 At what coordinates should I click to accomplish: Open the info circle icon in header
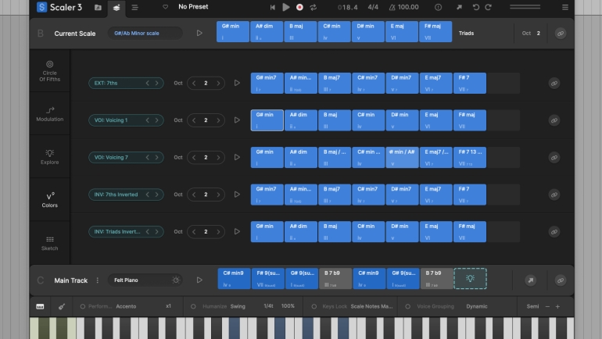tap(438, 7)
